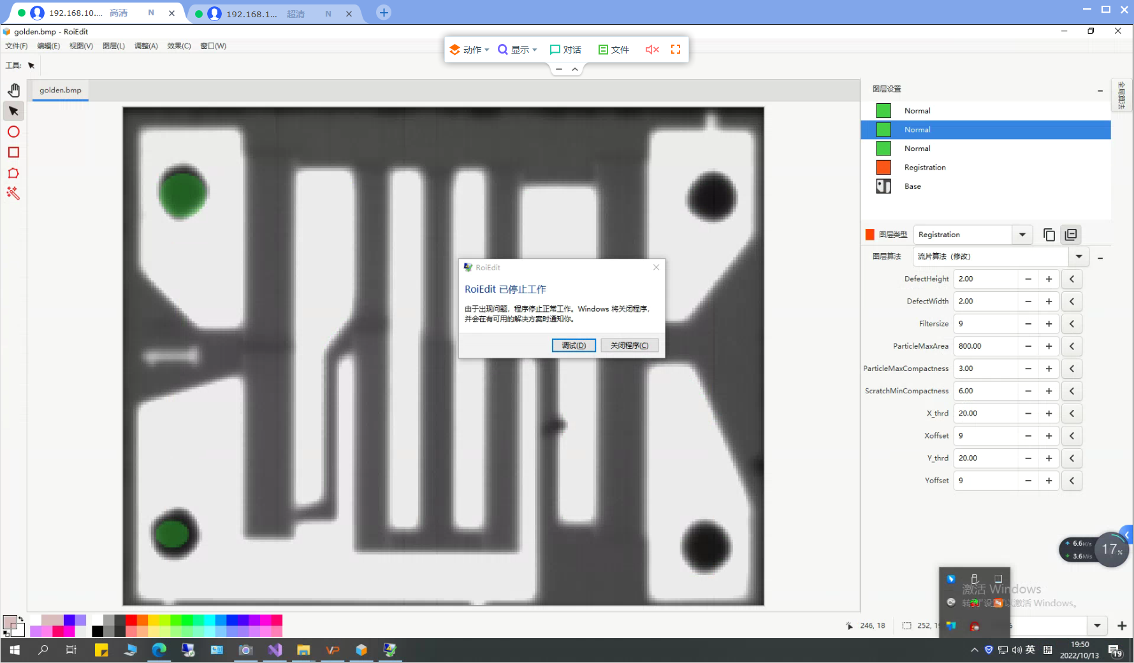
Task: Open the dropdown arrow at bottom status bar
Action: coord(1097,625)
